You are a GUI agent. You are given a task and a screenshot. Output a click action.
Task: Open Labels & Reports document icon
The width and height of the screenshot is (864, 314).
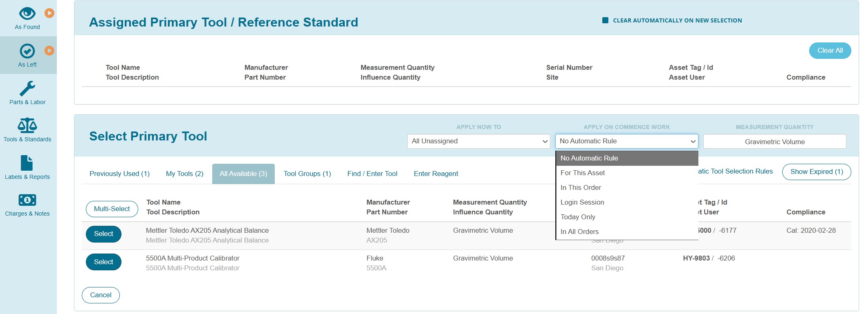(27, 163)
